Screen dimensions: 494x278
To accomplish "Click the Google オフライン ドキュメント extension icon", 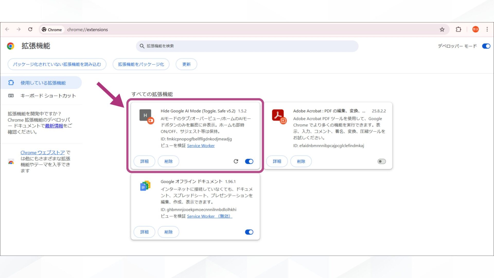I will coord(145,186).
